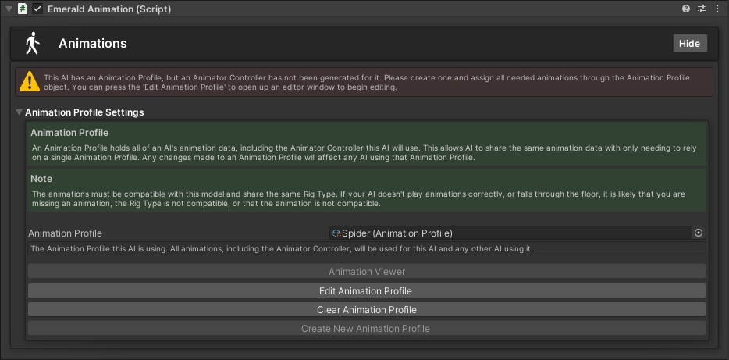The image size is (729, 360).
Task: Disable the Emerald Animation script checkbox
Action: [x=37, y=9]
